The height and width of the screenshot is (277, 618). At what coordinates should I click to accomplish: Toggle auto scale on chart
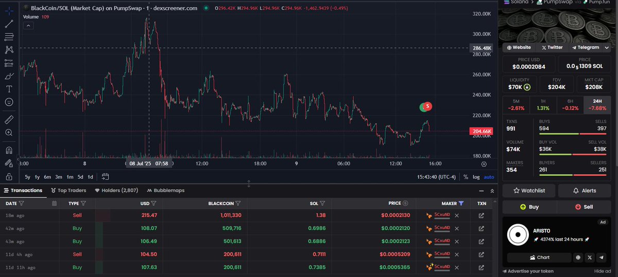[x=489, y=177]
